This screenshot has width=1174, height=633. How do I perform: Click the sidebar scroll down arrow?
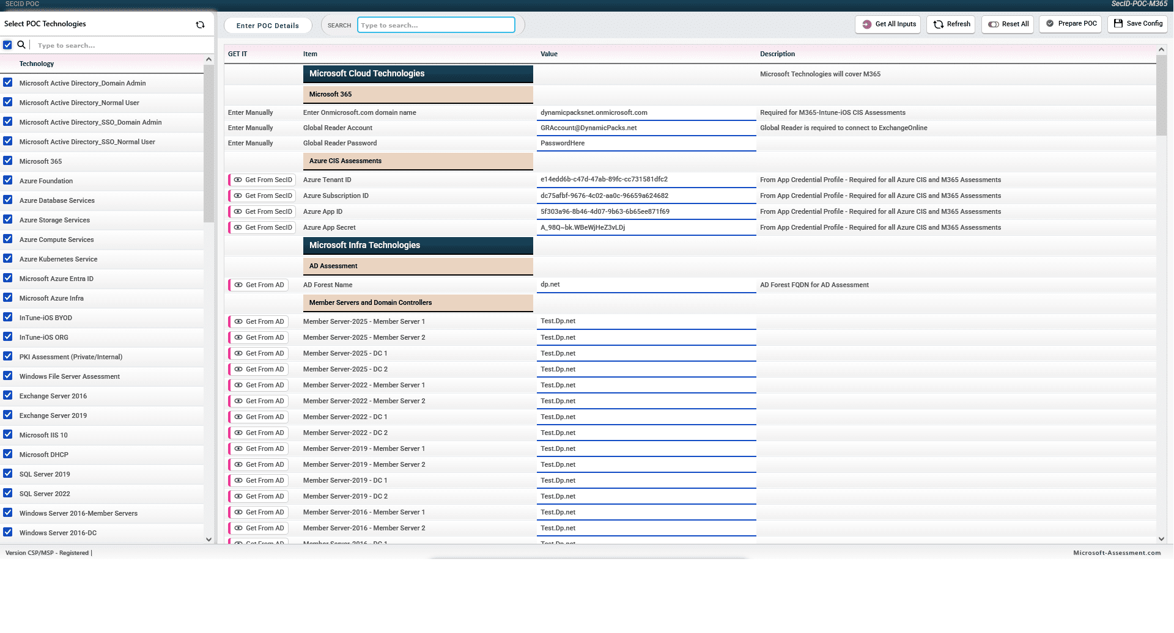point(209,540)
